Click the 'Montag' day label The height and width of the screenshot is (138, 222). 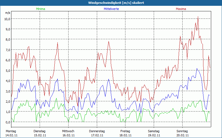click(x=11, y=131)
